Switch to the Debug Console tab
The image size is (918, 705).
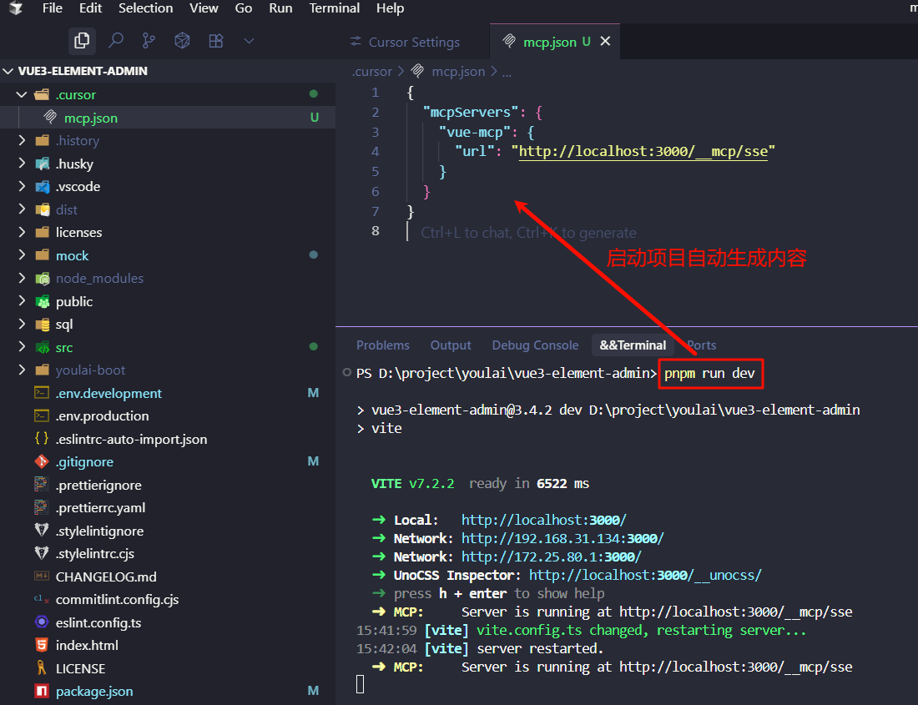click(535, 345)
